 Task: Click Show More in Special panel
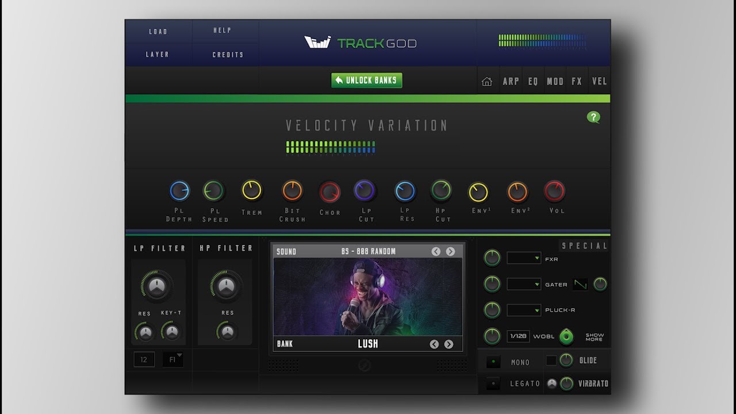(595, 337)
